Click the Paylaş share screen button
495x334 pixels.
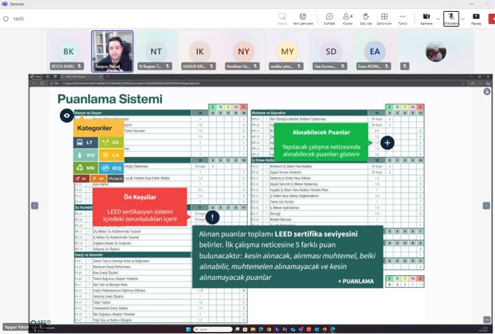[476, 19]
